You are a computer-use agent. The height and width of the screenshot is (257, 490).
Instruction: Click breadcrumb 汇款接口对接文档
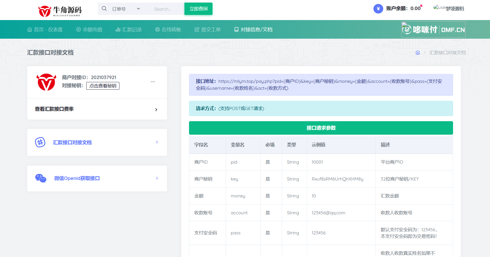coord(447,52)
